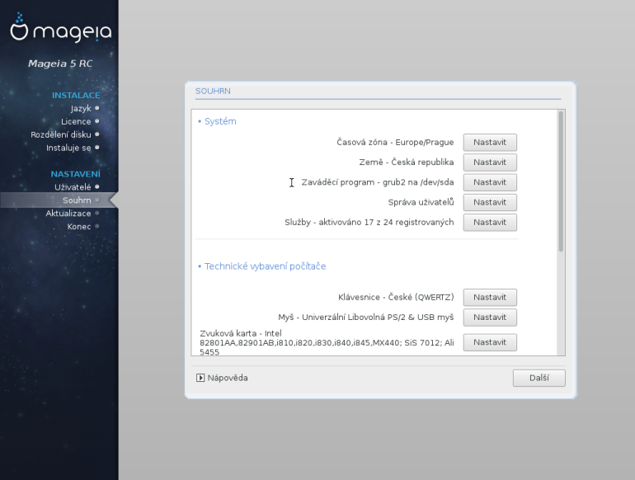Open Správa uživatelů settings via Nastavit
Viewport: 635px width, 480px height.
pyautogui.click(x=490, y=202)
